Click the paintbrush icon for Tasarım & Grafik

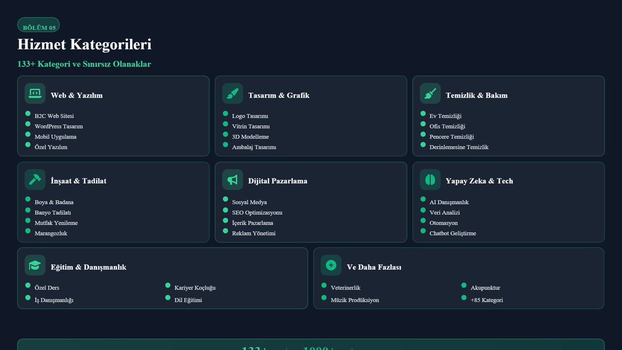(233, 93)
